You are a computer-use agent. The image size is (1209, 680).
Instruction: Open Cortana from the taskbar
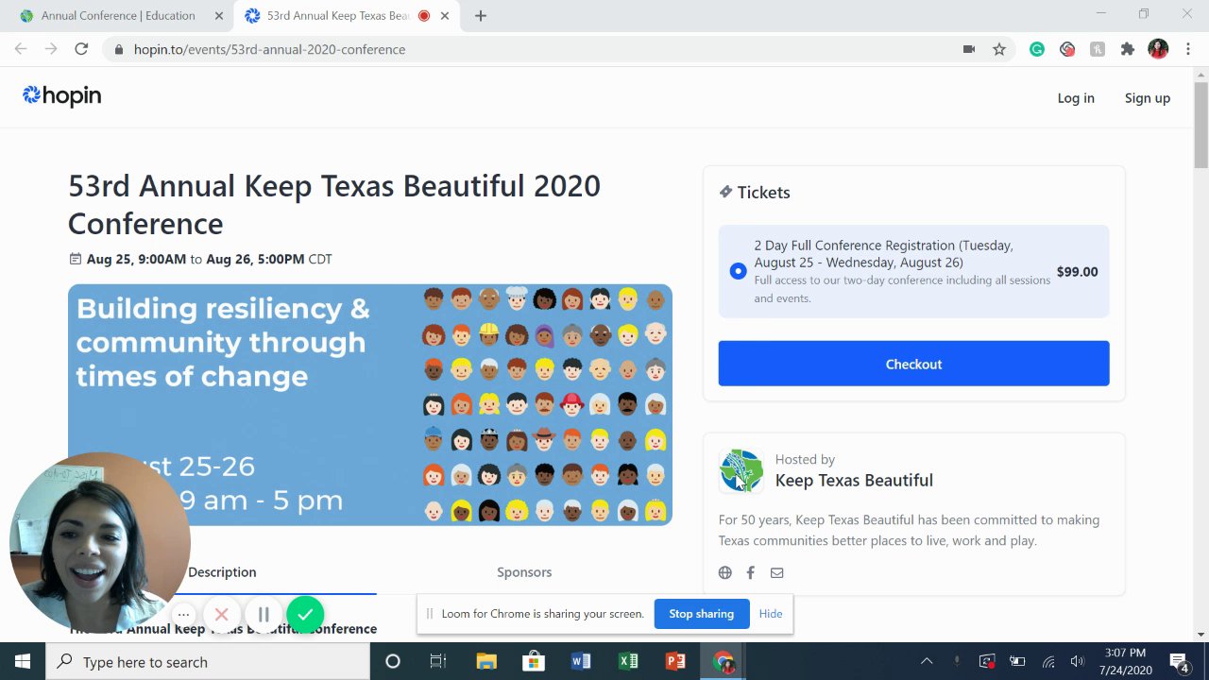click(393, 661)
